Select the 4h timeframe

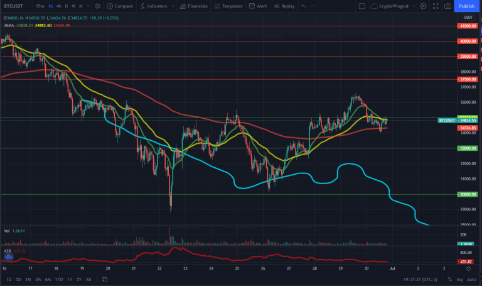pyautogui.click(x=59, y=6)
